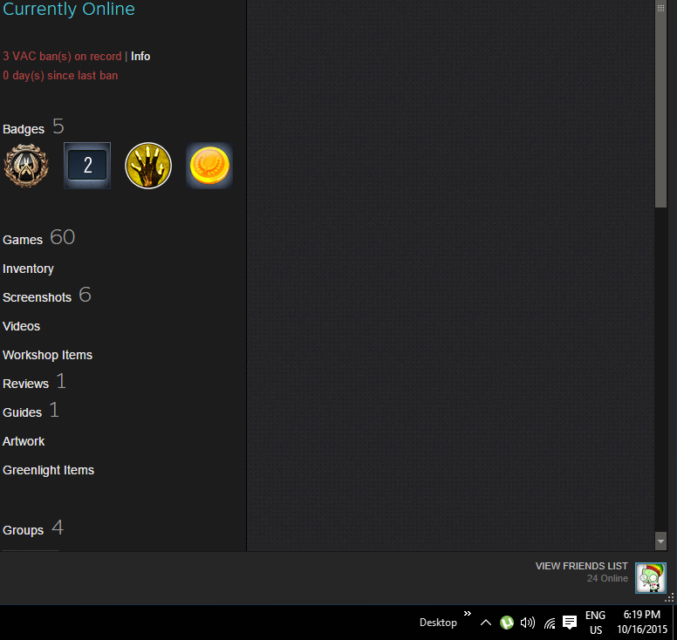This screenshot has width=677, height=640.
Task: Show hidden system tray icons
Action: pos(486,623)
